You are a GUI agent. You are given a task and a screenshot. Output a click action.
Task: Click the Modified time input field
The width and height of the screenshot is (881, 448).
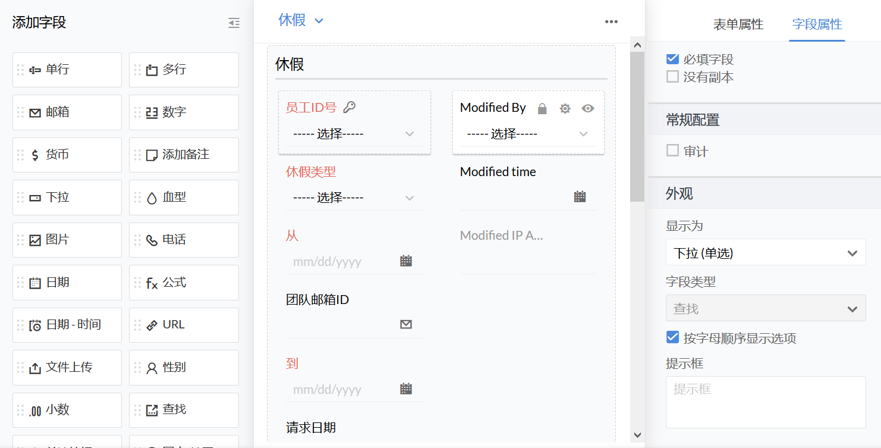coord(528,197)
